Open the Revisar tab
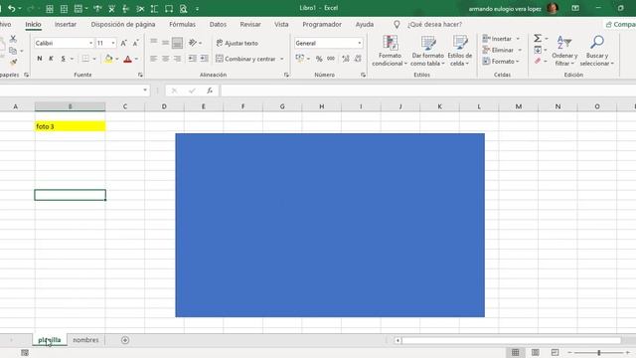Viewport: 636px width, 358px height. [x=250, y=24]
